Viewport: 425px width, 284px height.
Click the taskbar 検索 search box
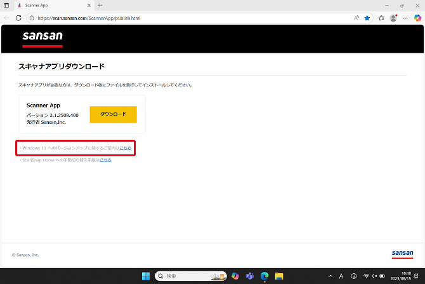pyautogui.click(x=191, y=276)
